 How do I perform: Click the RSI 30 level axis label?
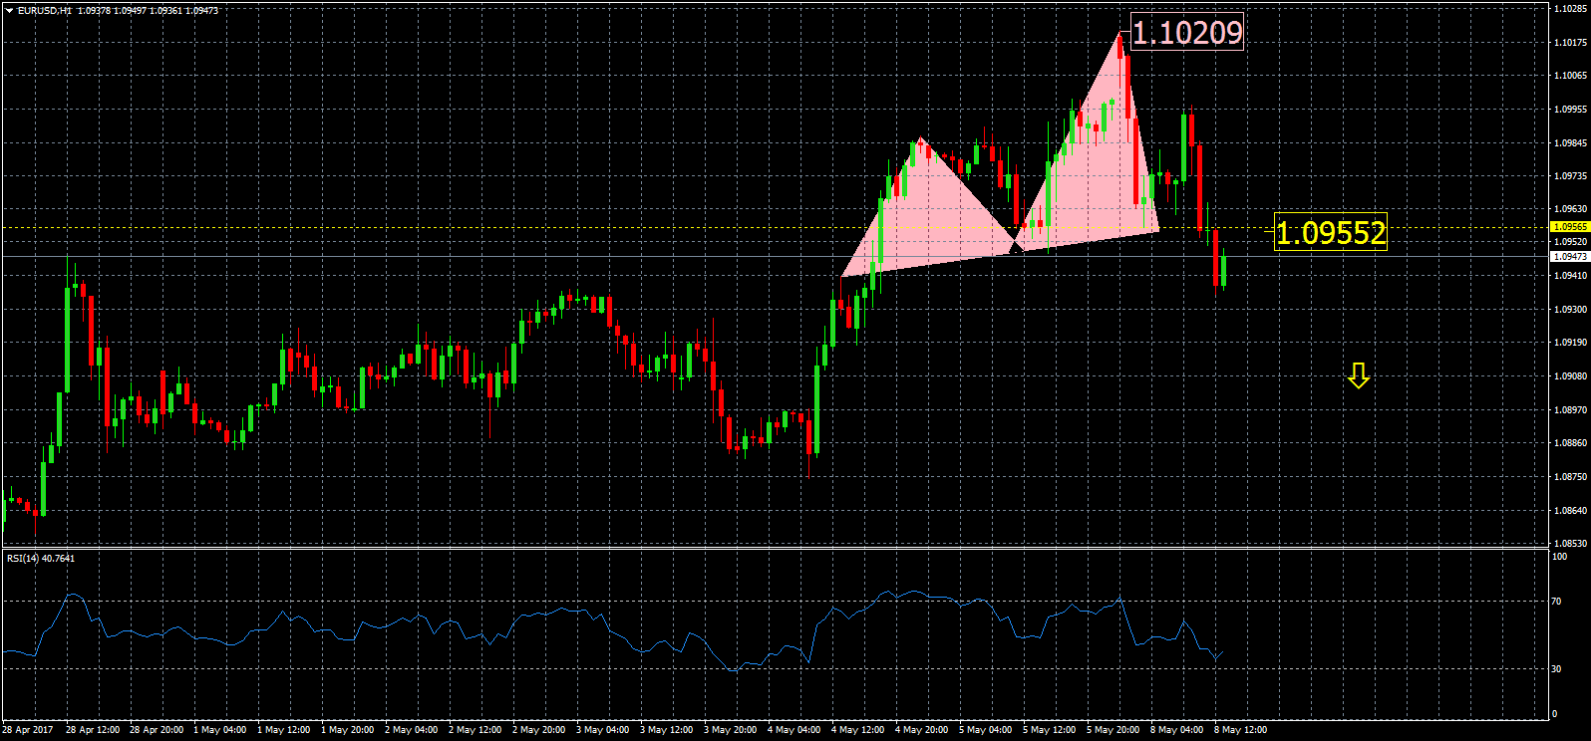1556,669
